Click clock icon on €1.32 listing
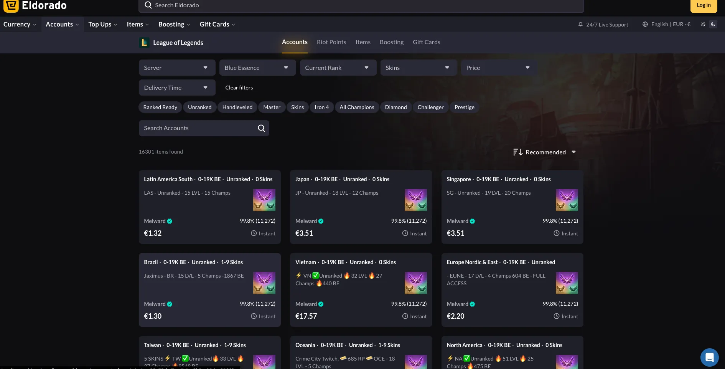Image resolution: width=725 pixels, height=369 pixels. pos(254,233)
